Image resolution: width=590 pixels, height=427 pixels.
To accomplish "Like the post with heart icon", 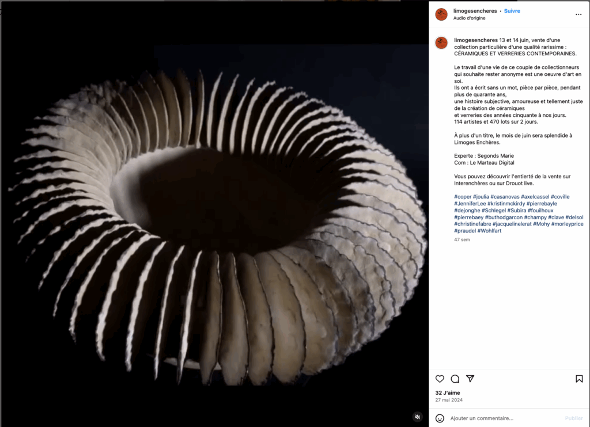I will click(440, 379).
